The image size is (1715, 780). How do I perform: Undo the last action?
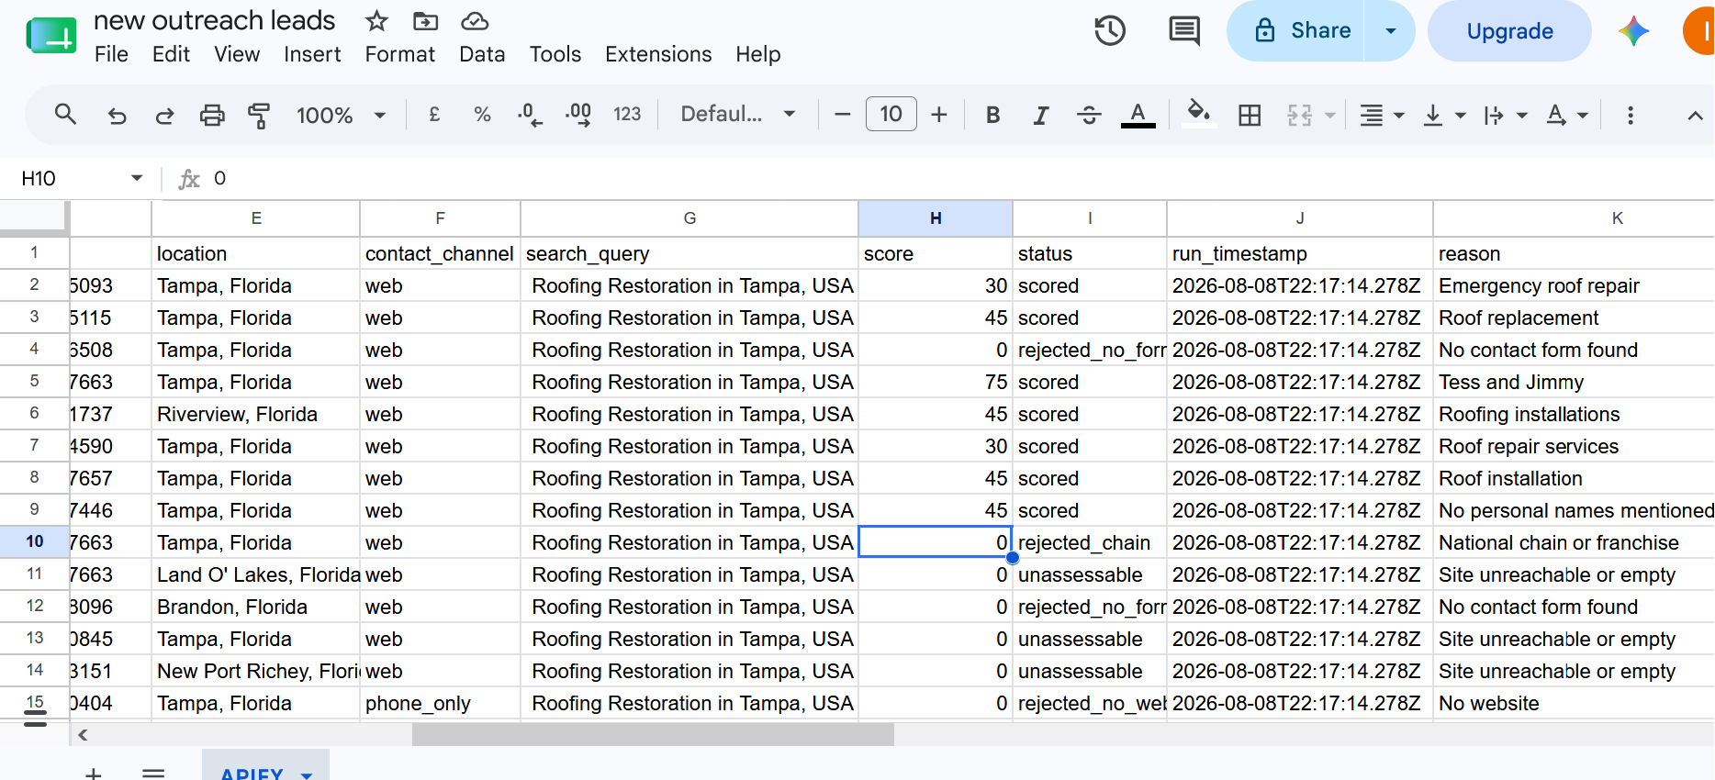[117, 115]
